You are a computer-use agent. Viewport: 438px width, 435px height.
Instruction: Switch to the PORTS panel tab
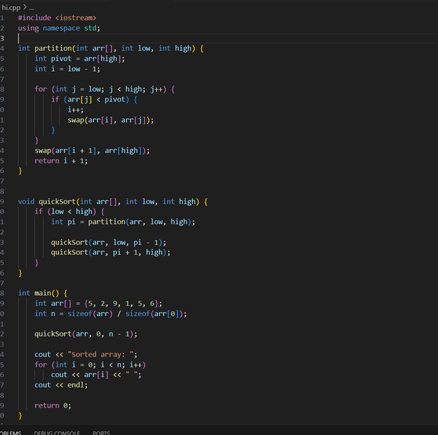[101, 433]
